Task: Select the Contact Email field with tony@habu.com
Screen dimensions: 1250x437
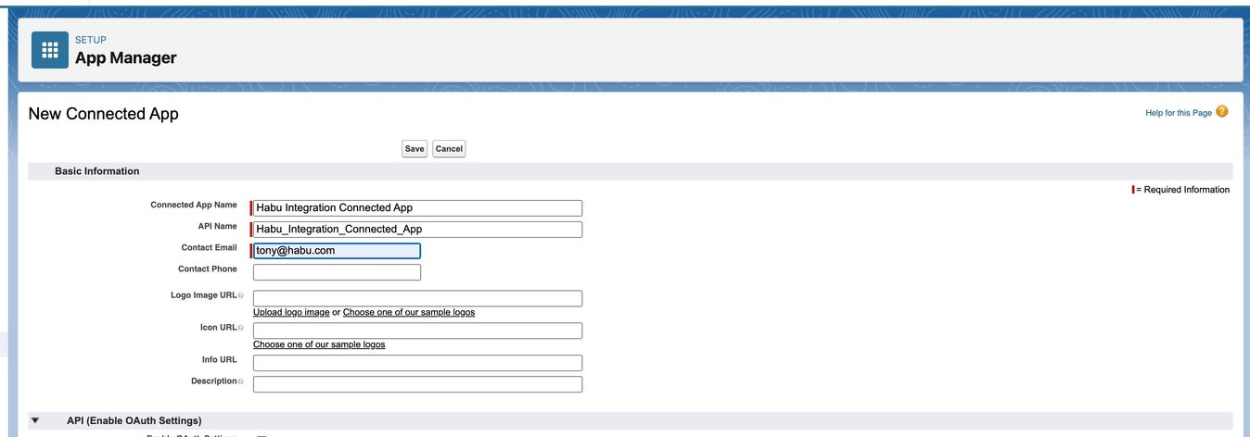Action: [x=336, y=251]
